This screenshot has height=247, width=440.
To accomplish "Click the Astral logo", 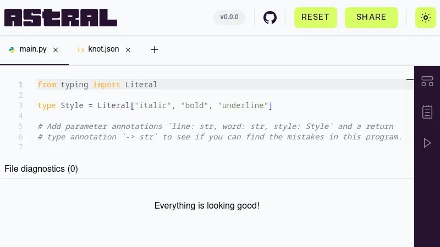I will point(61,18).
